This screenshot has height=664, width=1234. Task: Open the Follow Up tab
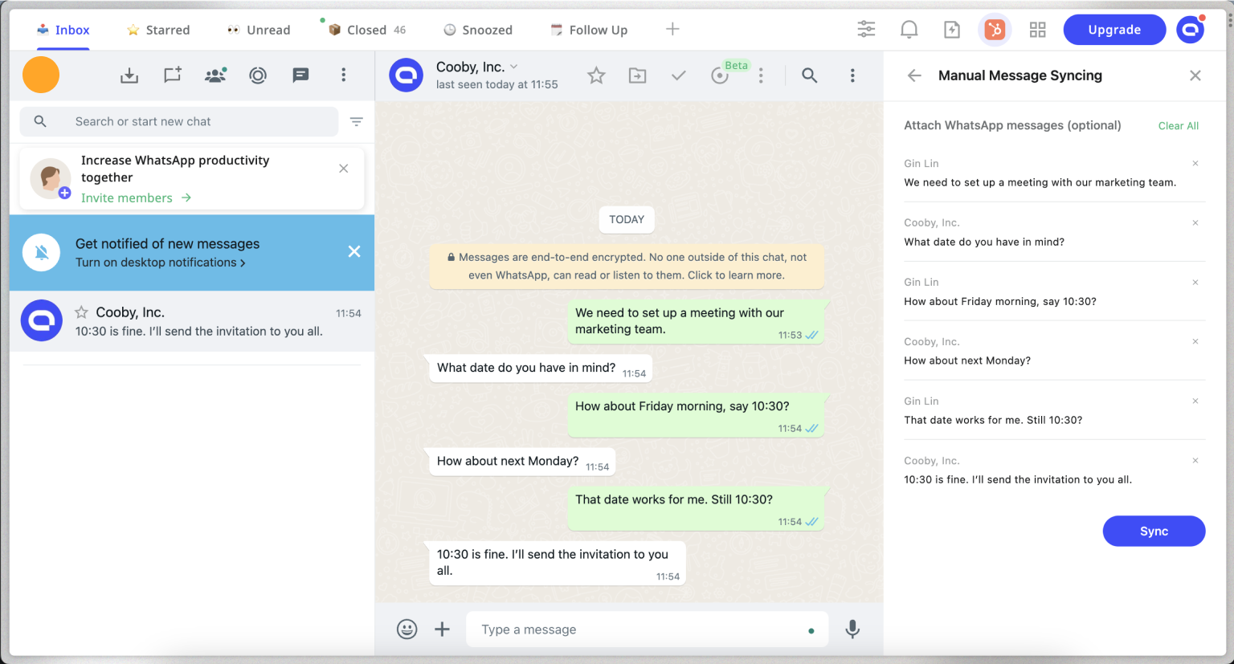point(589,30)
